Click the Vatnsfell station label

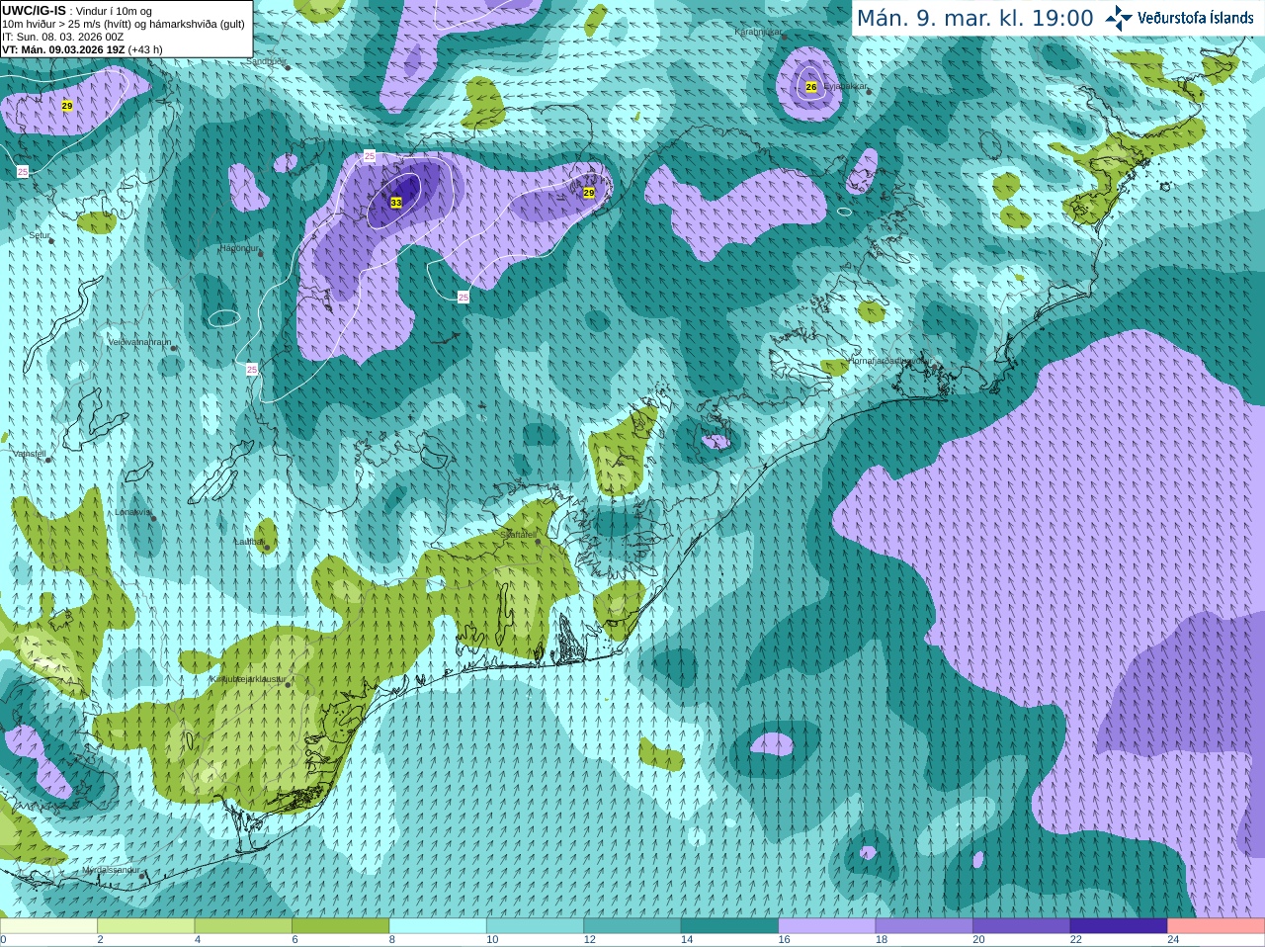29,454
